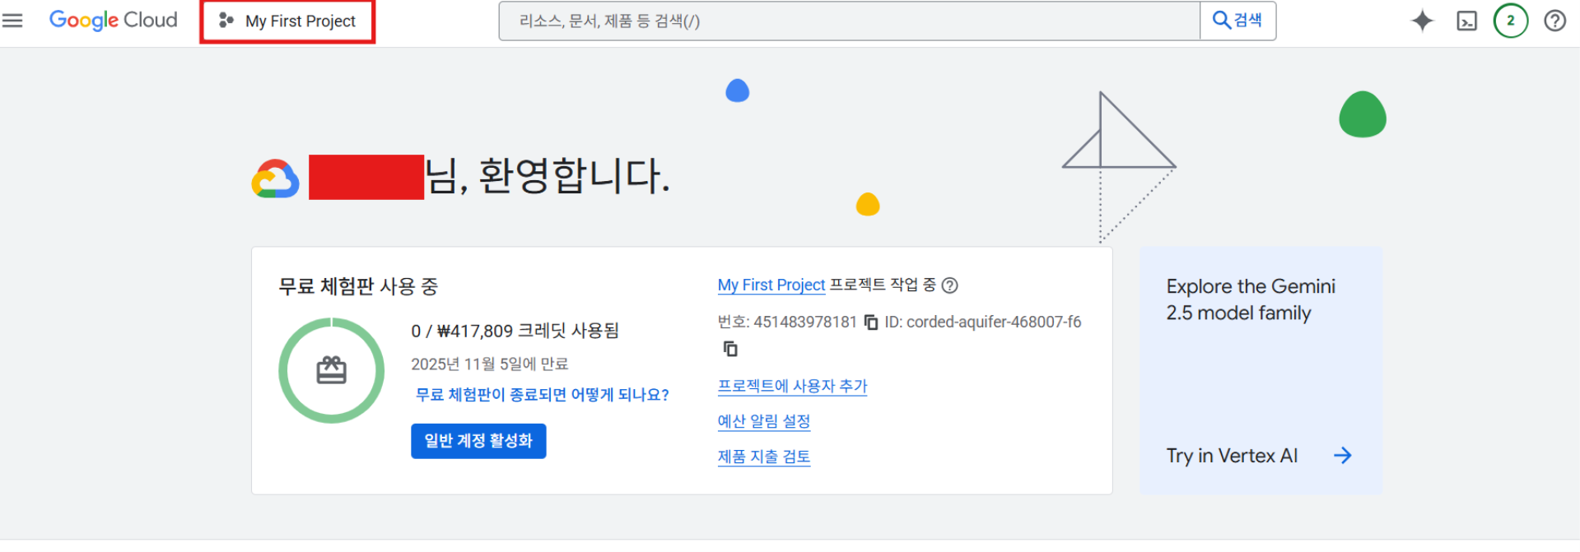Copy the project number 451483978181
This screenshot has height=552, width=1580.
[871, 322]
